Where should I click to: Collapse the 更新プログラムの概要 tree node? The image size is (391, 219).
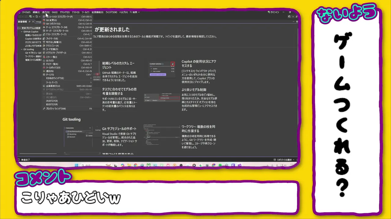tap(20, 28)
